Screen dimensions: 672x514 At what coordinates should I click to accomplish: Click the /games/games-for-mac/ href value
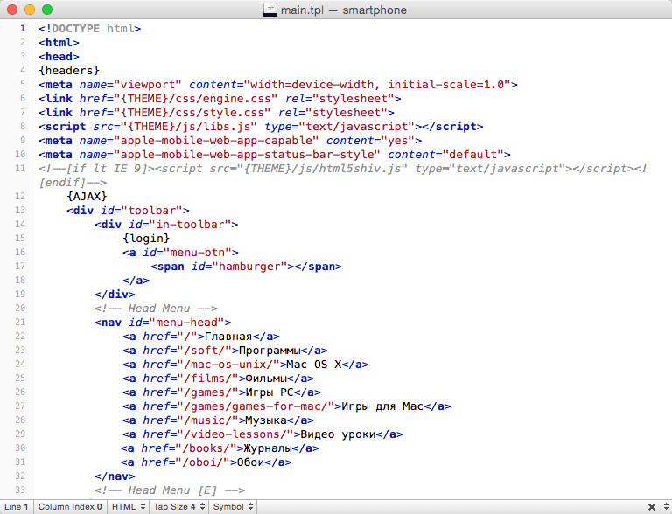point(255,406)
